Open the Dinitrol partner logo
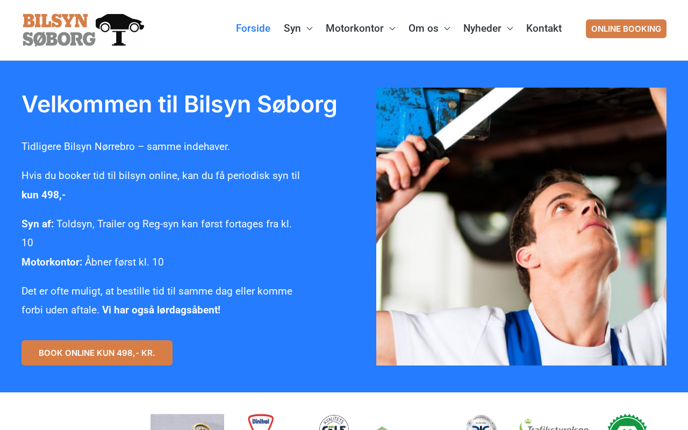The width and height of the screenshot is (688, 430). tap(261, 422)
